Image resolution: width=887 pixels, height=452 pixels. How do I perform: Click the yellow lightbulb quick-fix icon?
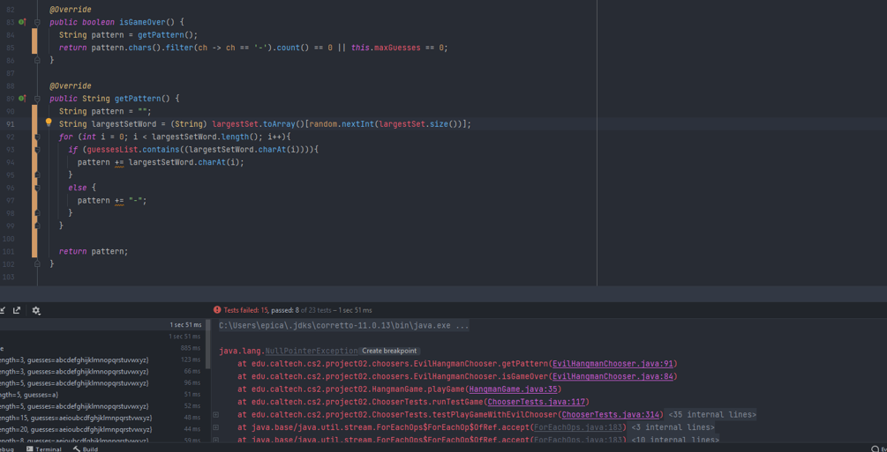point(49,123)
